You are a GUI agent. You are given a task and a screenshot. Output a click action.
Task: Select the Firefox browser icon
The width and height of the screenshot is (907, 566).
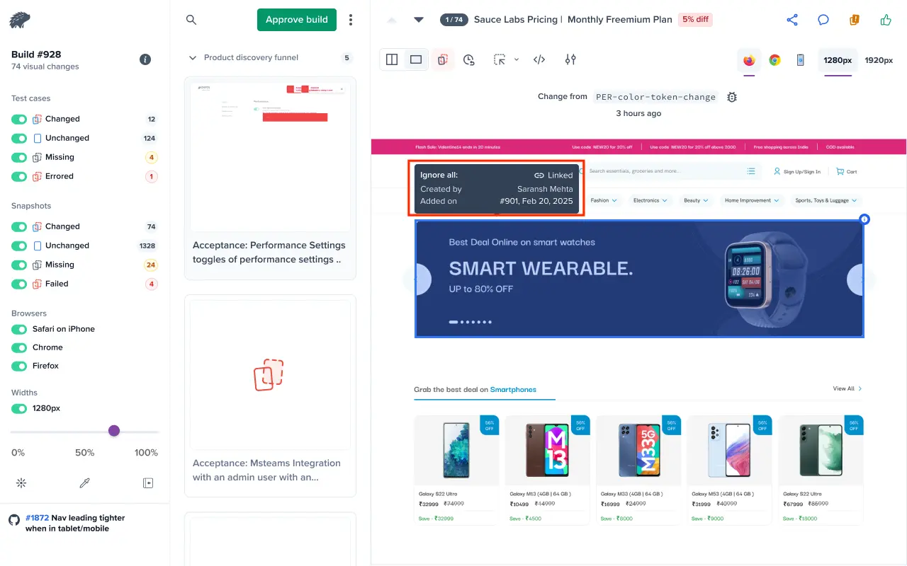[749, 60]
